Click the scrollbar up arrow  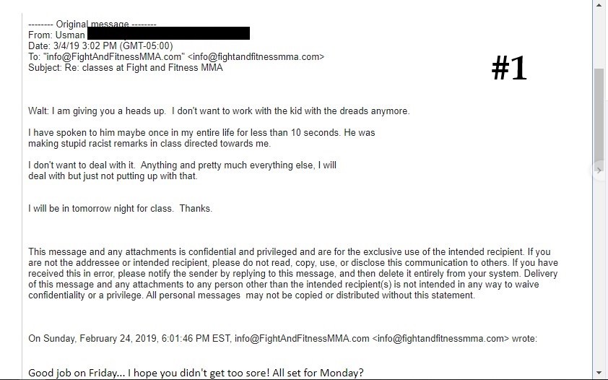[599, 5]
